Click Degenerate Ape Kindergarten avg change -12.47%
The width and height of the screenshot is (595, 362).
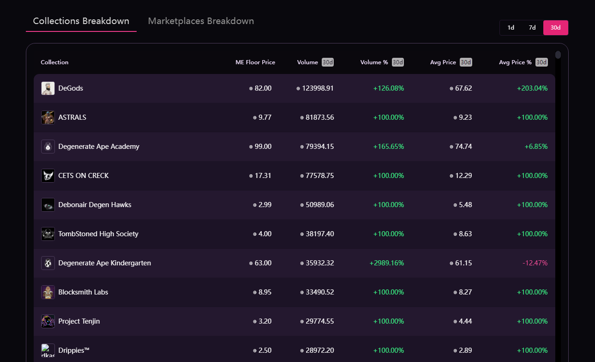(x=535, y=263)
